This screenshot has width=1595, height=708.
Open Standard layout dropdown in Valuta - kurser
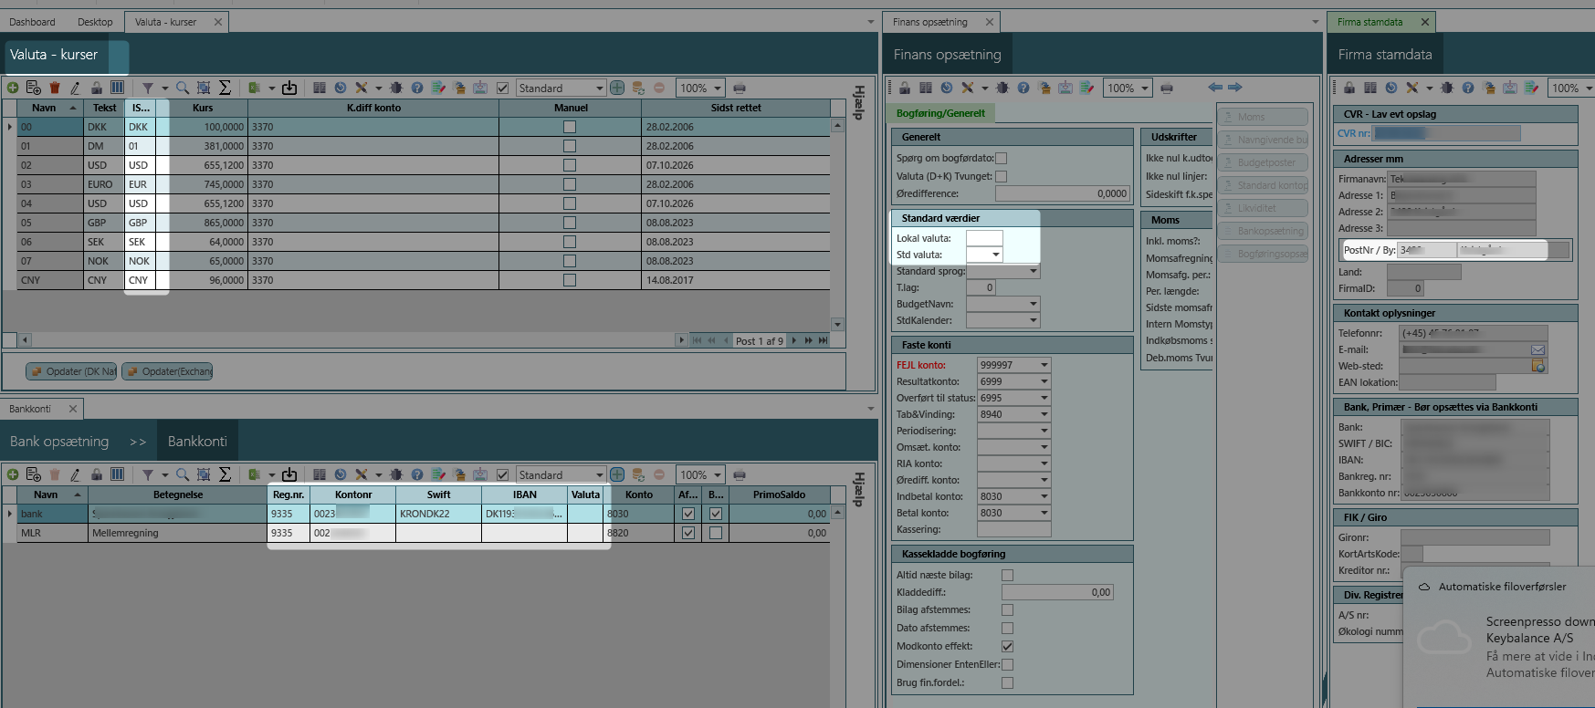coord(600,88)
